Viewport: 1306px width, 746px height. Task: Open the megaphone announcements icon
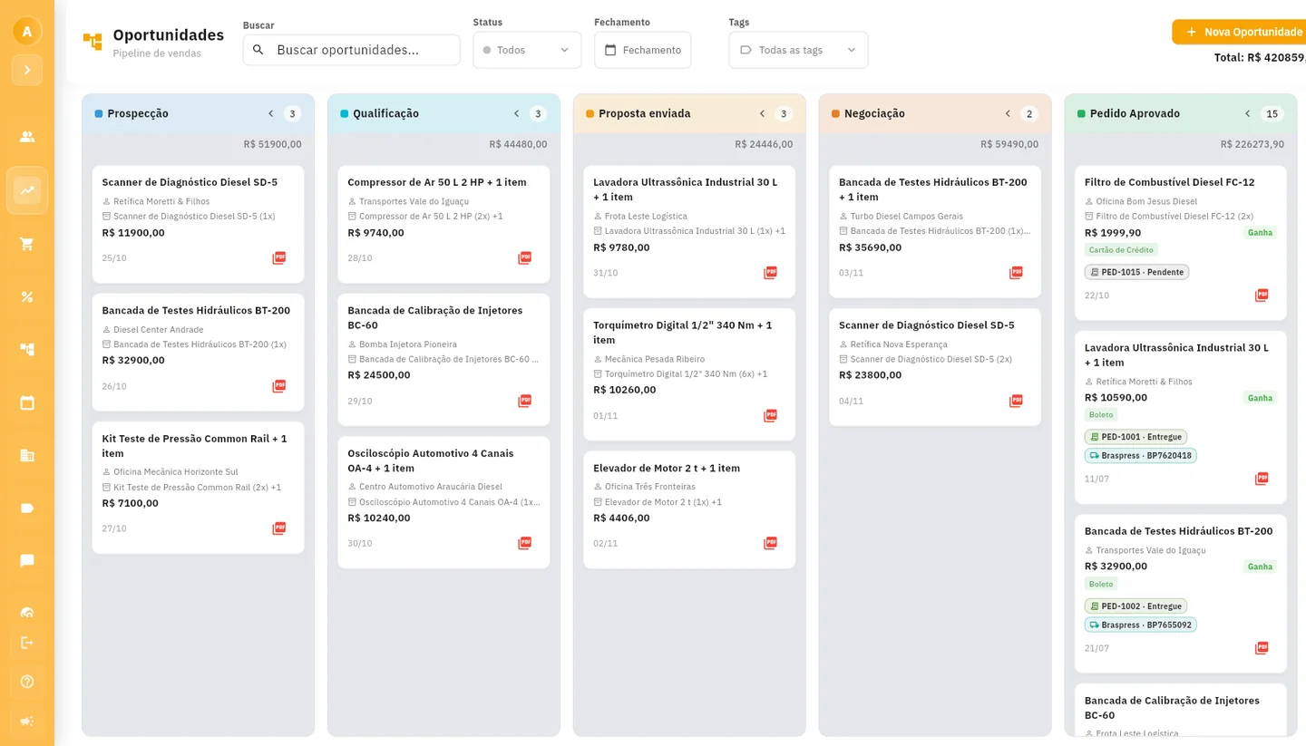(27, 722)
